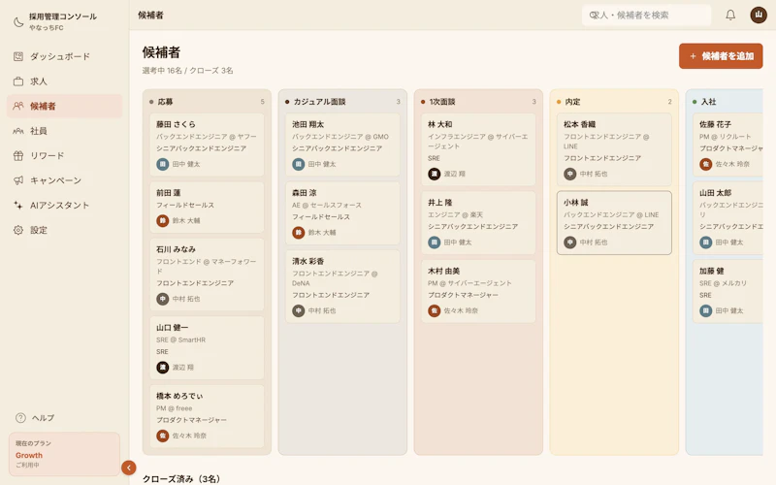Open キャンペーン page
This screenshot has height=485, width=776.
point(64,180)
